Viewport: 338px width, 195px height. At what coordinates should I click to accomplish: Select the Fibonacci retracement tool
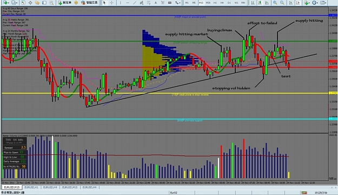click(149, 3)
